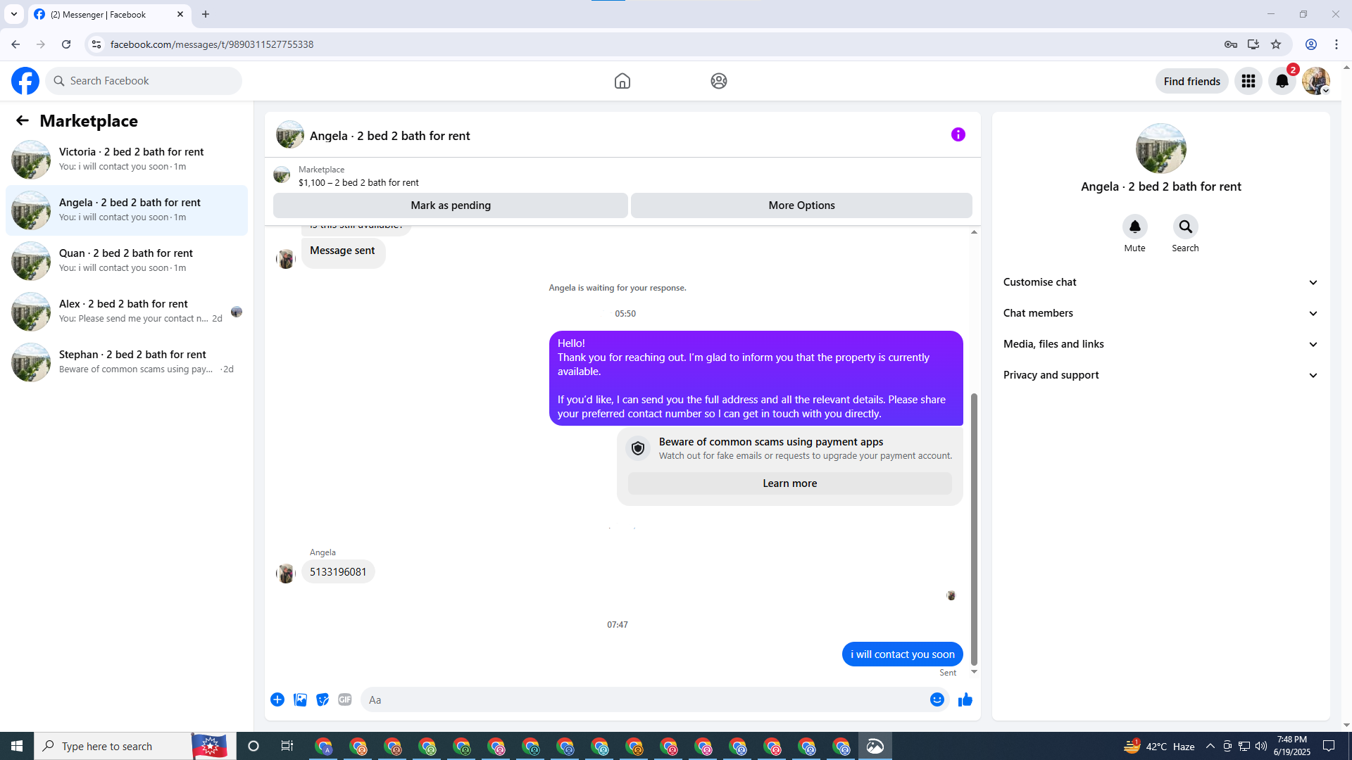Send a thumbs-up like
This screenshot has height=760, width=1352.
[x=965, y=699]
